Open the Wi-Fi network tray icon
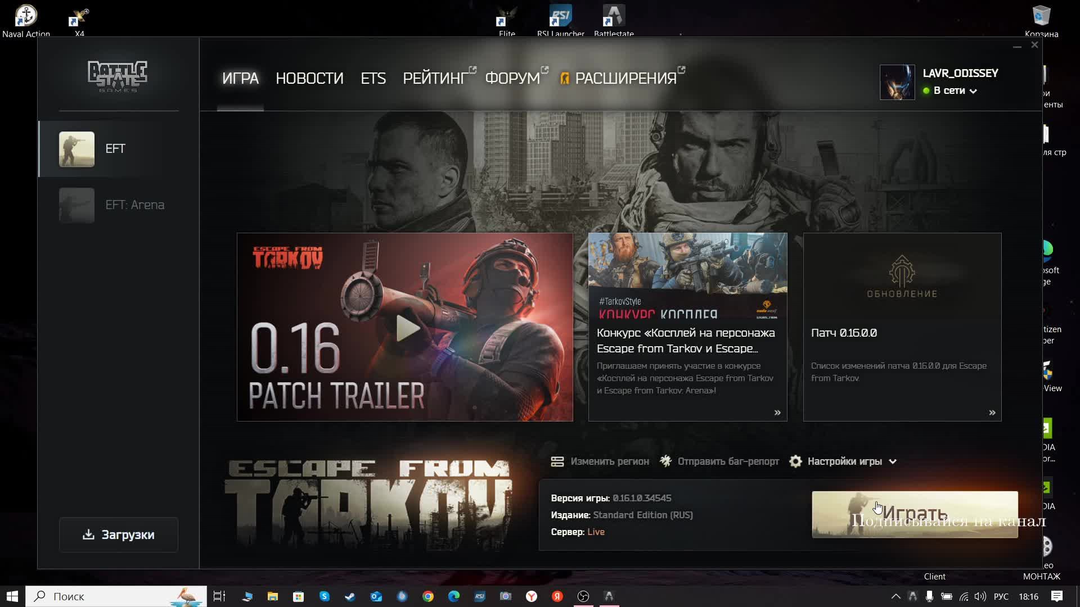Image resolution: width=1080 pixels, height=607 pixels. pyautogui.click(x=964, y=596)
